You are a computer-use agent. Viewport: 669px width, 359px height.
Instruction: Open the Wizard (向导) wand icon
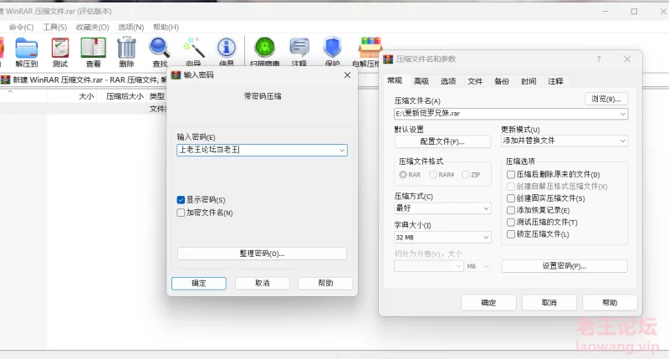pos(193,50)
